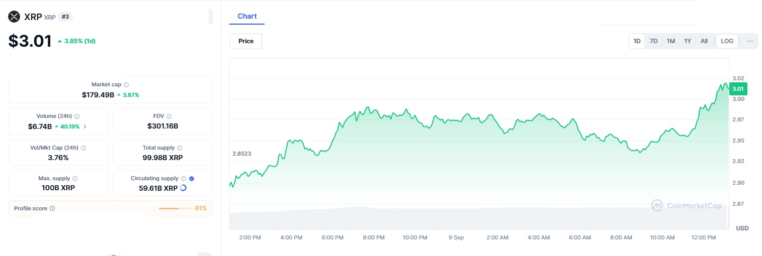Open the Max. supply info icon

(x=75, y=179)
